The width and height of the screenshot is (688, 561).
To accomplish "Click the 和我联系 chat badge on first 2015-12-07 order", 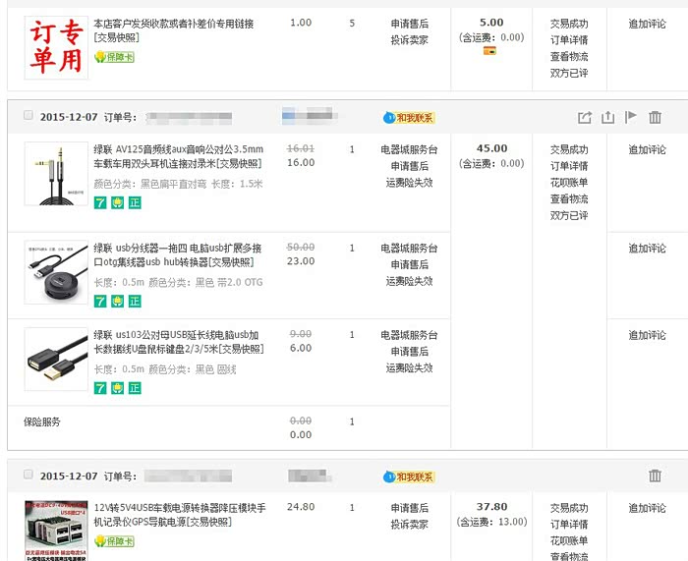I will click(409, 118).
